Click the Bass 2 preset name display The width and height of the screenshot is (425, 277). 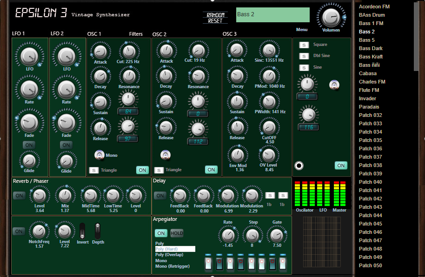coord(272,15)
